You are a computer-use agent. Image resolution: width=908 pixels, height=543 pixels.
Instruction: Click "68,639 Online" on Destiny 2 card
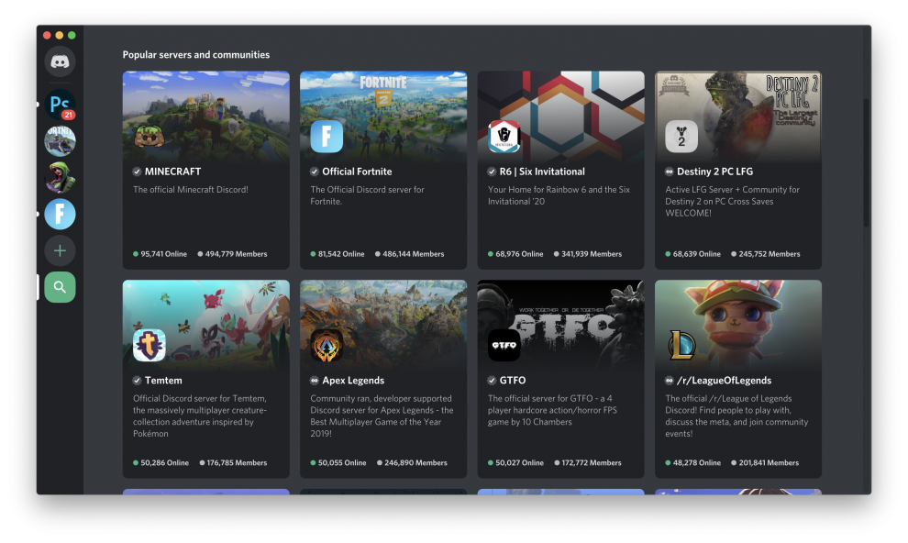click(692, 253)
